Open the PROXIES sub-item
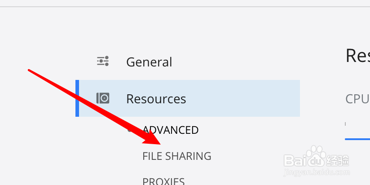Viewport: 370px width, 185px height. coord(163,181)
